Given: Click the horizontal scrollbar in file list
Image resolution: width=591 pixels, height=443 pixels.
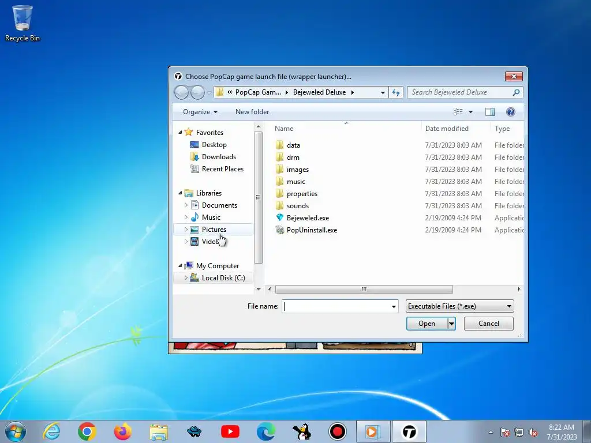Looking at the screenshot, I should [364, 290].
